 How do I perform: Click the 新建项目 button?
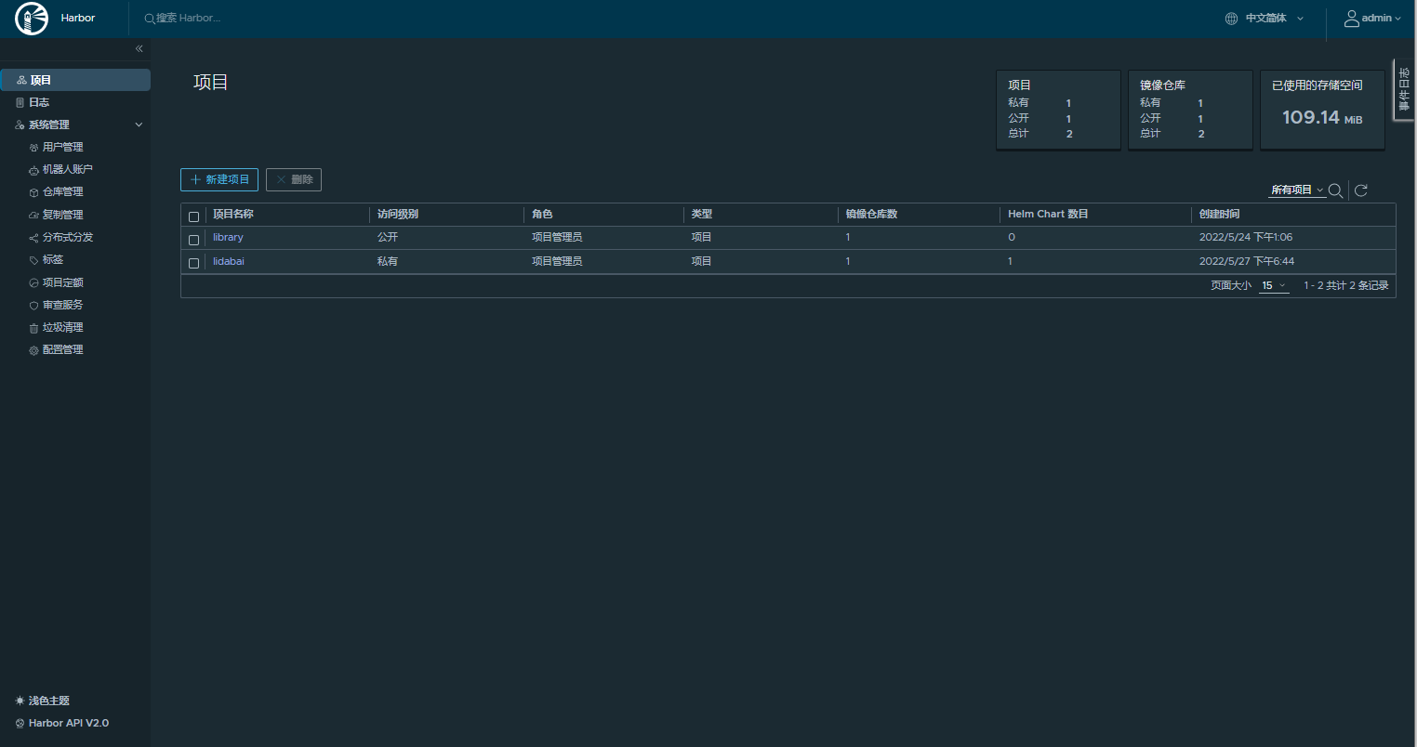point(219,179)
